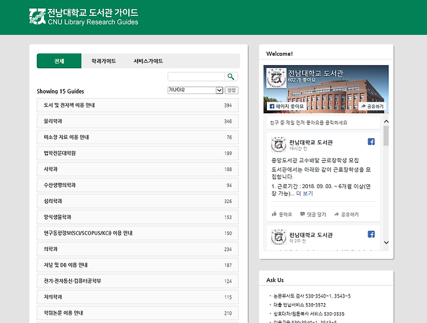Viewport: 427px width, 323px height.
Task: Open the 의학과 guide
Action: click(138, 249)
